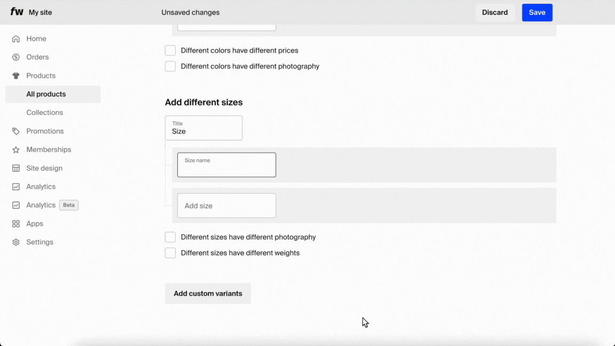Click the Add custom variants button
The height and width of the screenshot is (346, 615).
coord(208,293)
